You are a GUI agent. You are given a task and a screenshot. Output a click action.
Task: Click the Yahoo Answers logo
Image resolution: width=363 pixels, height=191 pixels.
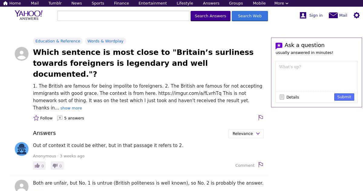click(28, 15)
